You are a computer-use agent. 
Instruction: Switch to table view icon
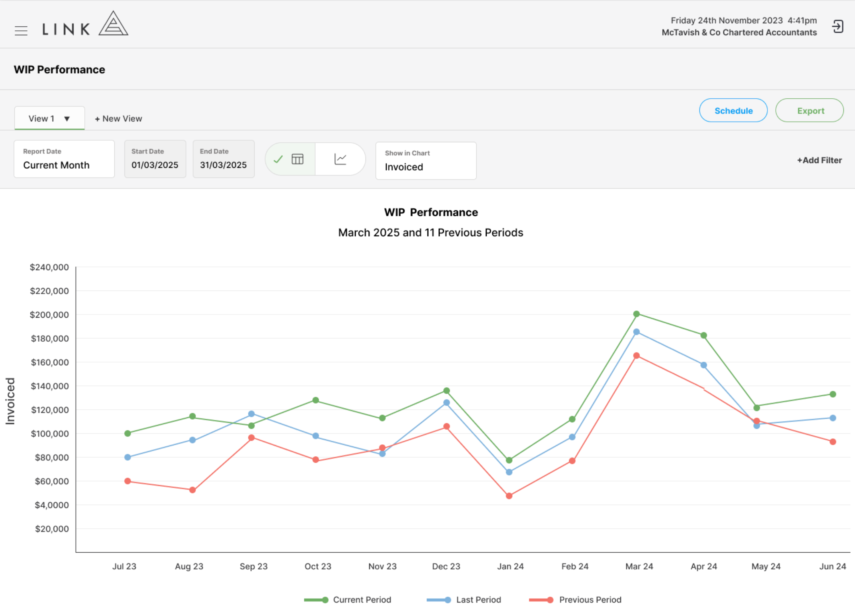point(298,159)
